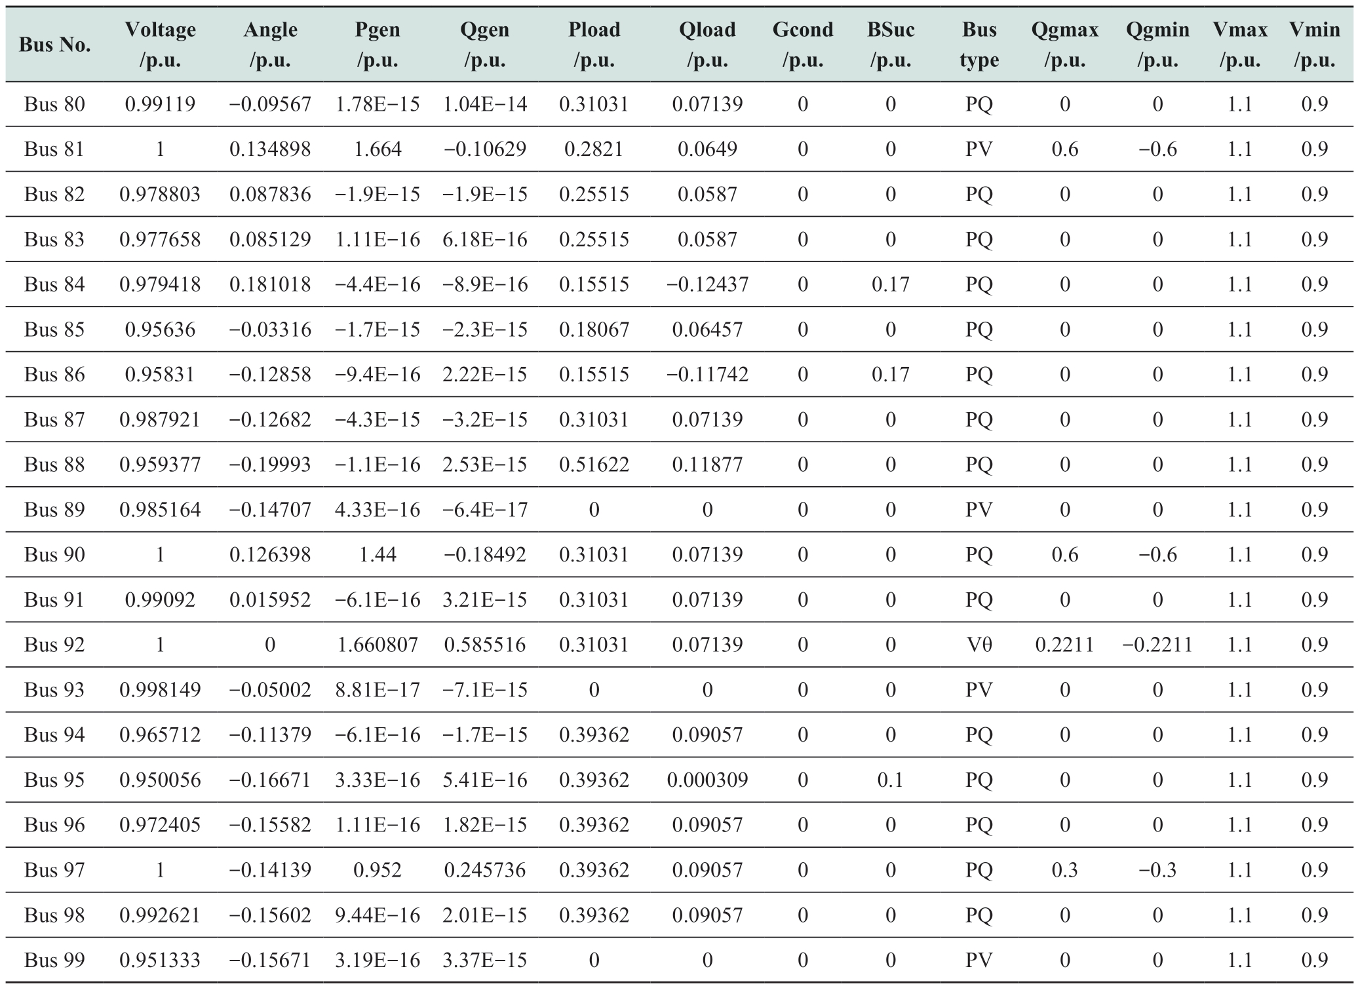
Task: Click voltage value 0.951333 for Bus 99
Action: click(160, 960)
